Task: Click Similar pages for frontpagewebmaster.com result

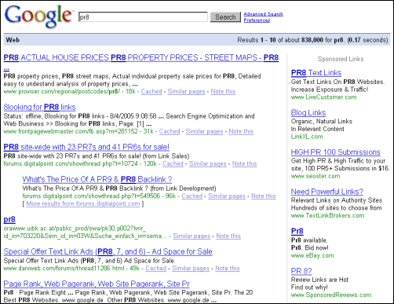Action: [204, 131]
